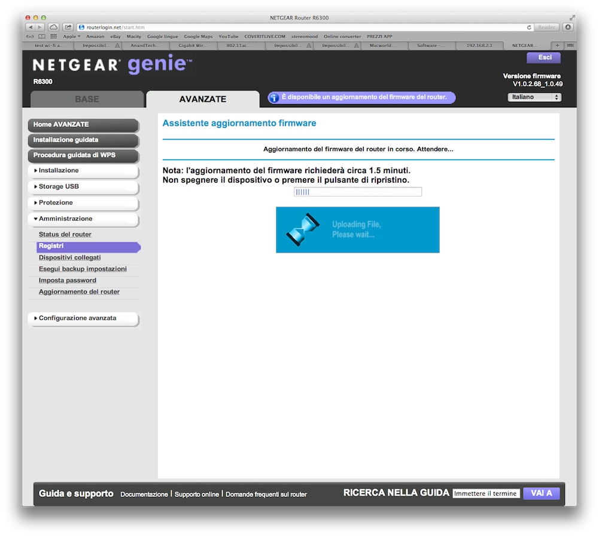Click the globe icon in address bar
The width and height of the screenshot is (599, 537).
[x=81, y=27]
